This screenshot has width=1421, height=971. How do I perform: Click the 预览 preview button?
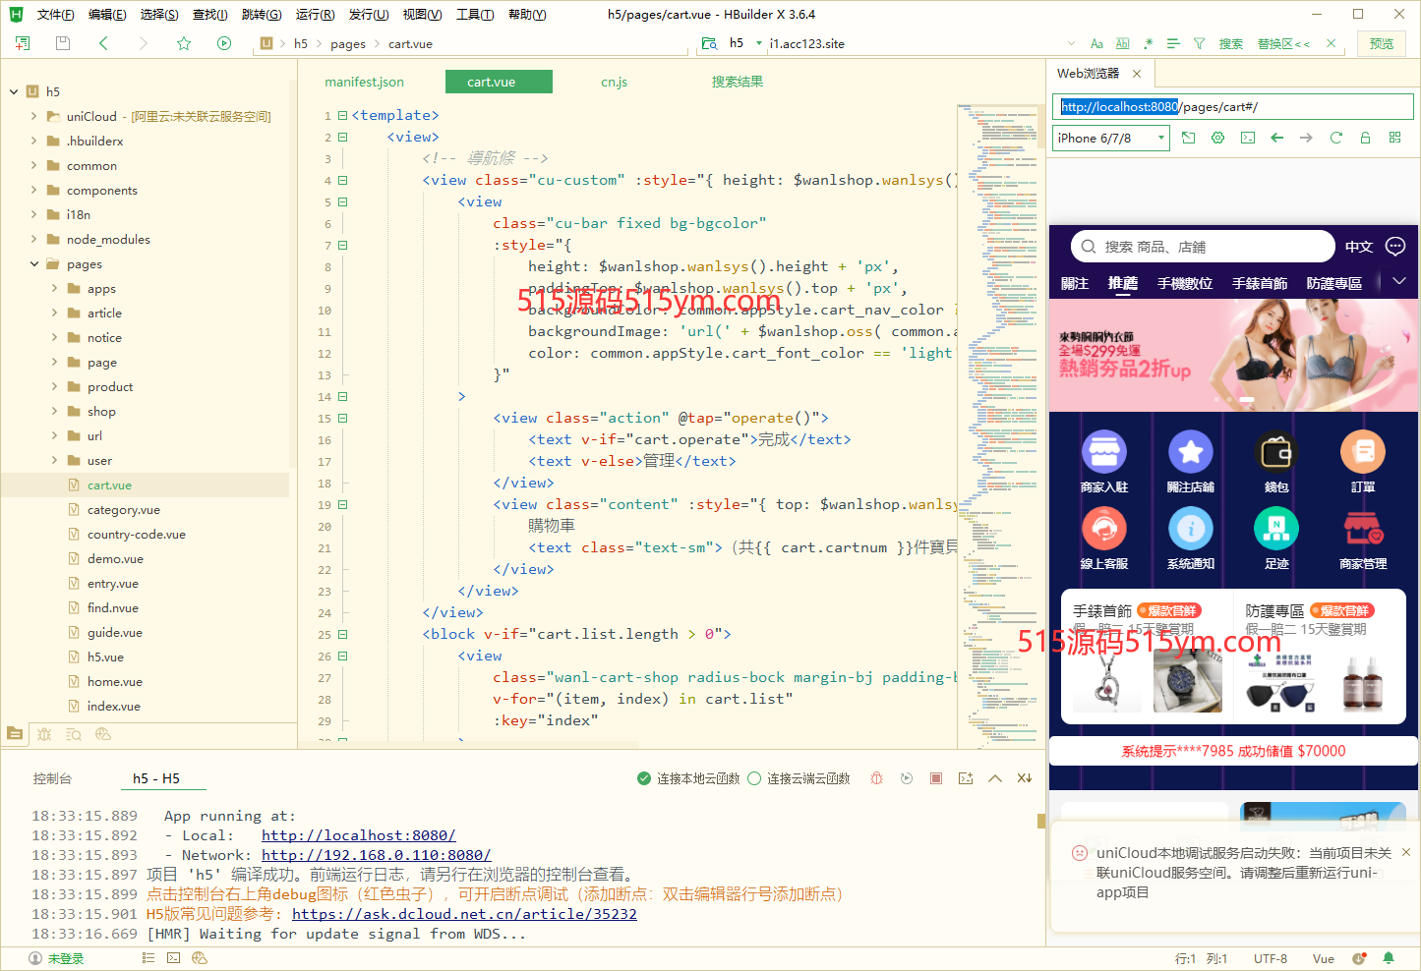pos(1381,43)
